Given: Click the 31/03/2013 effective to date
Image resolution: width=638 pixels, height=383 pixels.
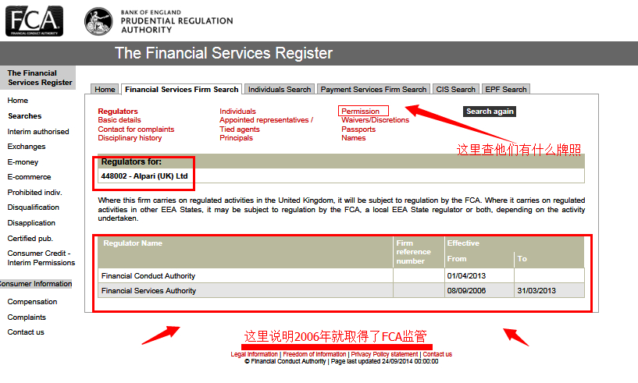Looking at the screenshot, I should [x=536, y=291].
